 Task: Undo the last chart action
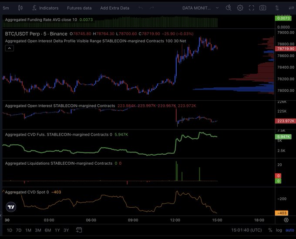[x=140, y=8]
